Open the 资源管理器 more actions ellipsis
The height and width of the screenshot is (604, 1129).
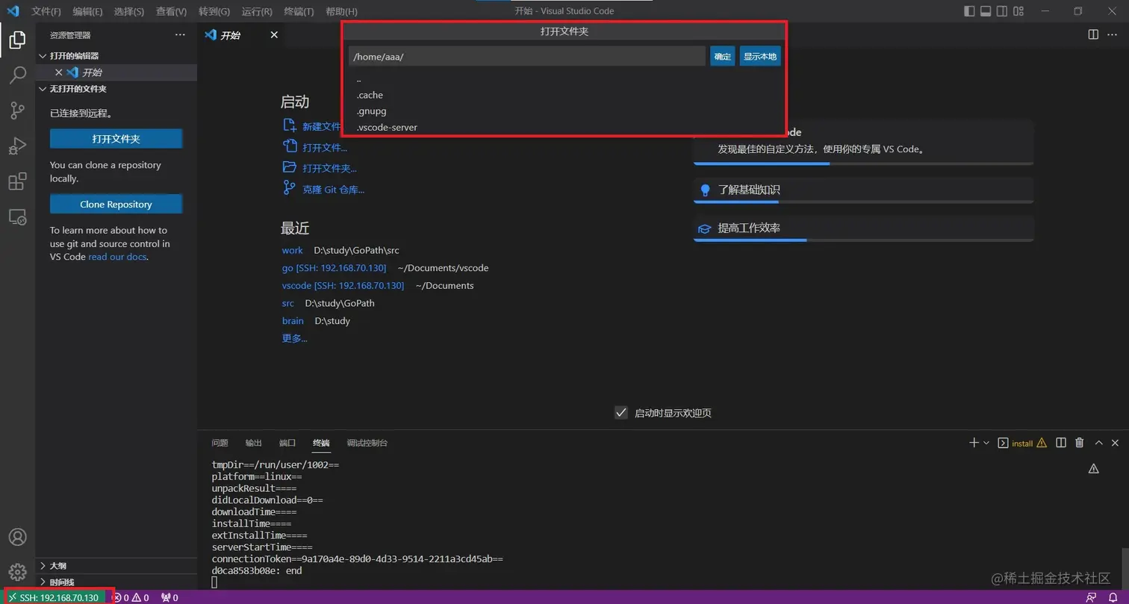point(180,35)
